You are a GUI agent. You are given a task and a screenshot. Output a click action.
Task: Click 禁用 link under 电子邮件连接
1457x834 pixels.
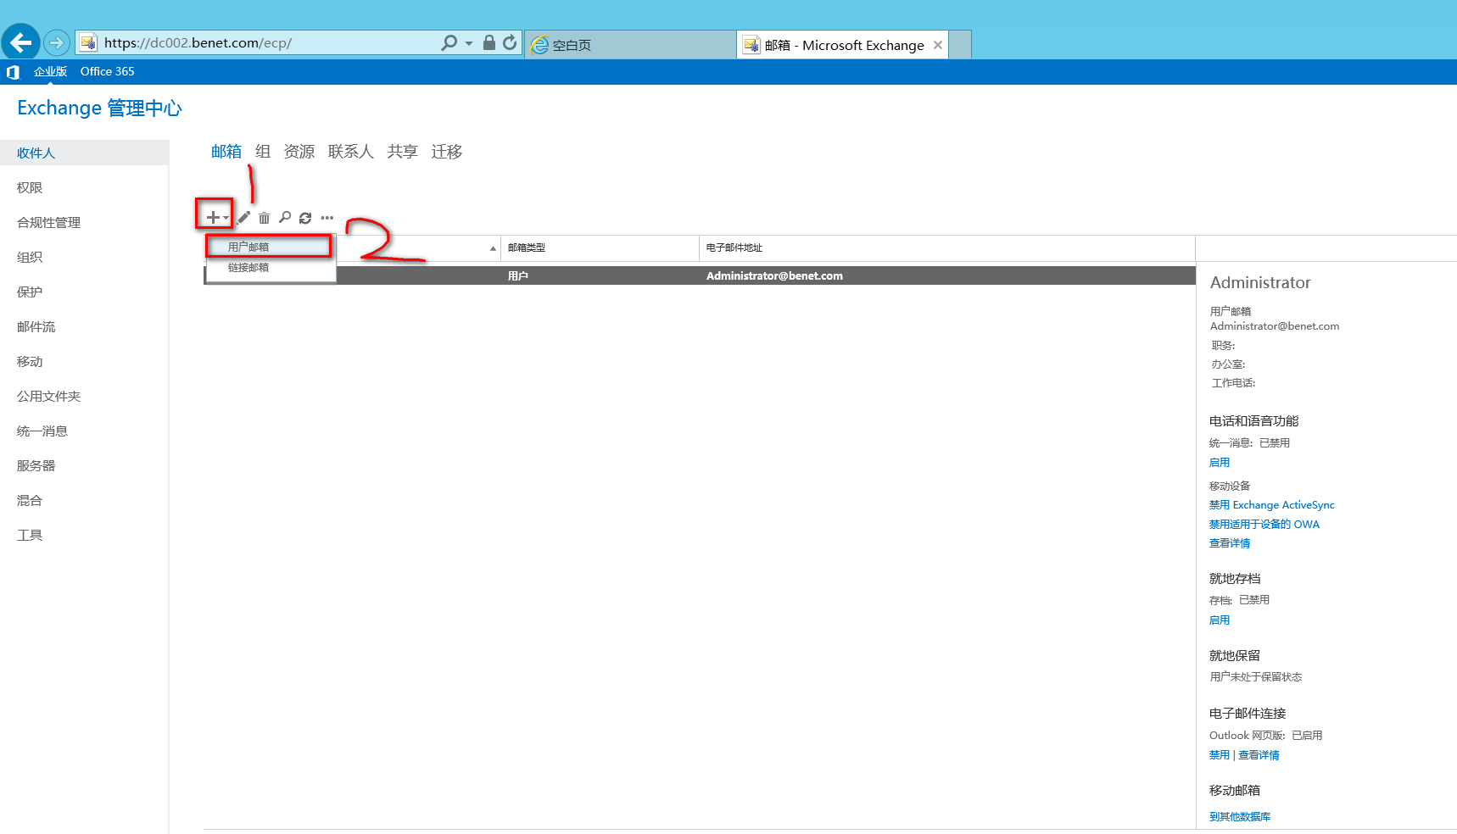[1220, 755]
